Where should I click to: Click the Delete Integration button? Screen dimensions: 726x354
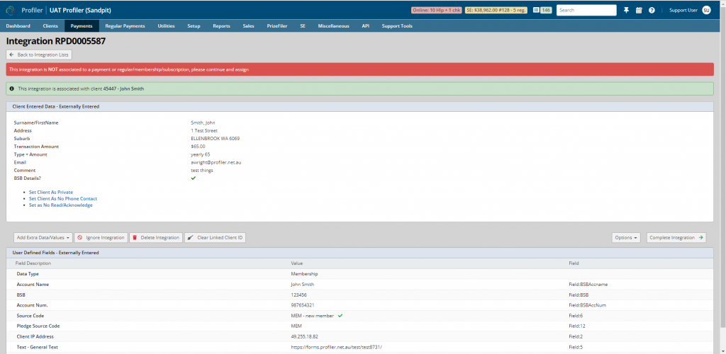156,238
